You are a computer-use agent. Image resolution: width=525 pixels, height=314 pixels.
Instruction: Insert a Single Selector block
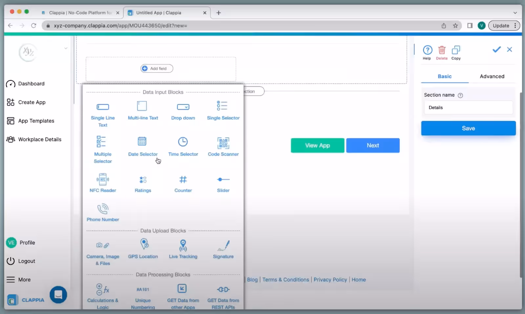tap(223, 111)
